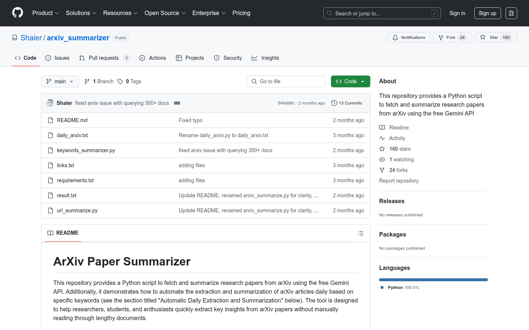The width and height of the screenshot is (529, 330).
Task: Open the Pull requests tab
Action: 104,58
